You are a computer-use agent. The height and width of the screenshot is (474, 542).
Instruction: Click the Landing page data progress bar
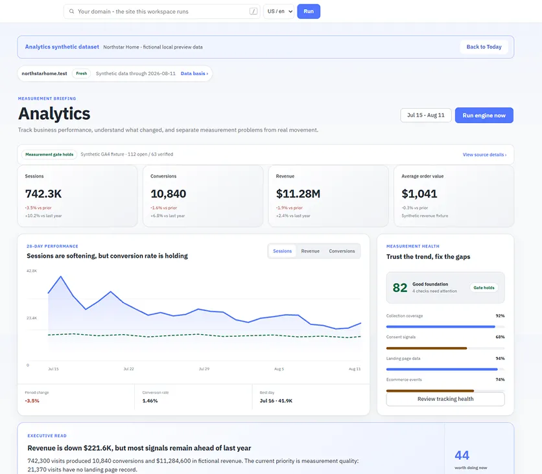tap(445, 369)
